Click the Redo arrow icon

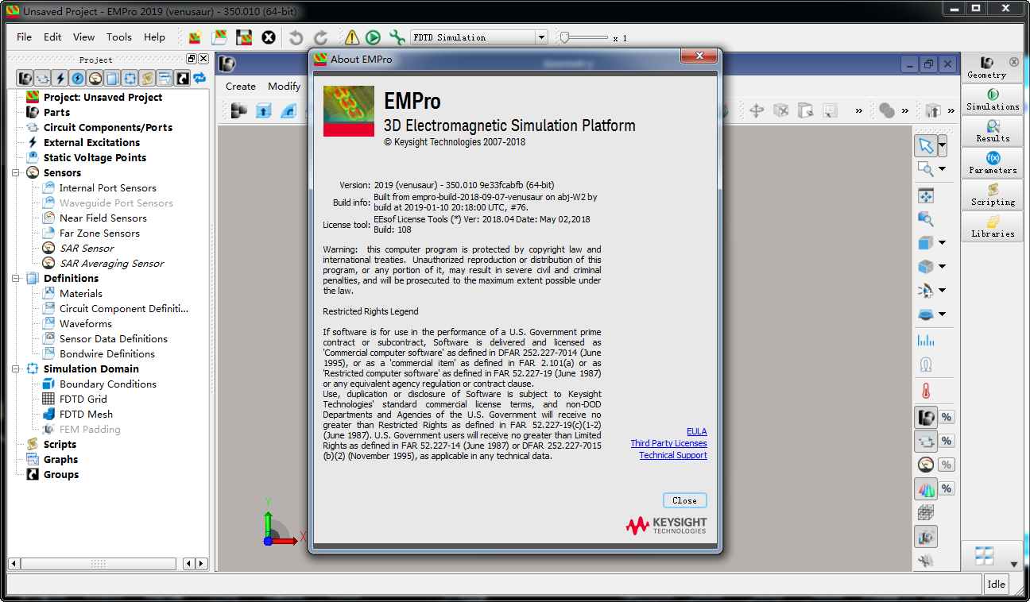coord(320,37)
